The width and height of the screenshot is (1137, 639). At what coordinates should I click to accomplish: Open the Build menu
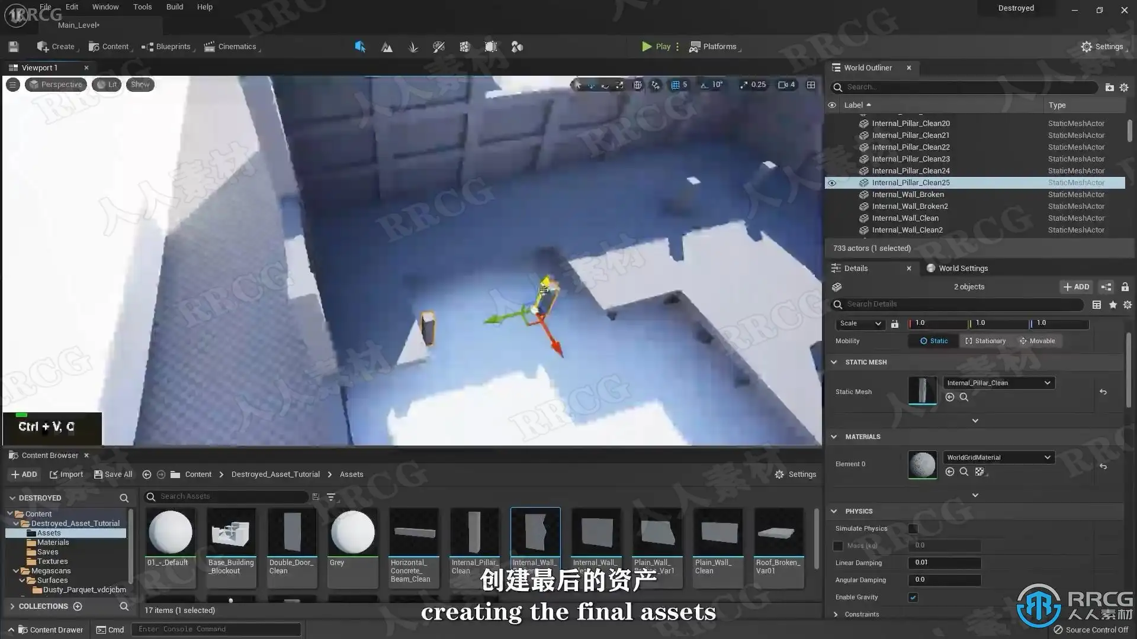174,7
